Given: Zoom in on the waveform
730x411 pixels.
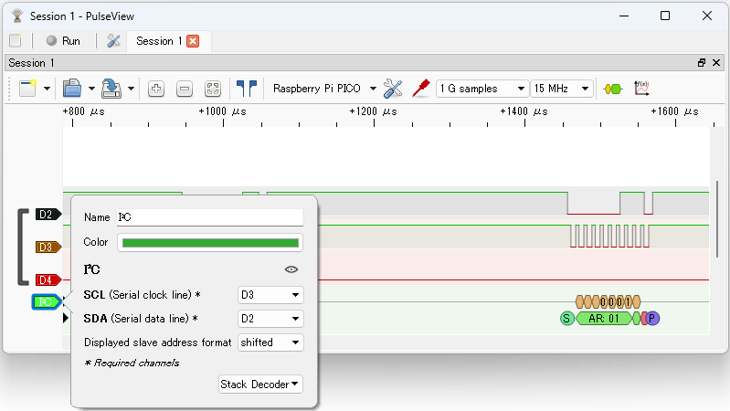Looking at the screenshot, I should coord(156,89).
